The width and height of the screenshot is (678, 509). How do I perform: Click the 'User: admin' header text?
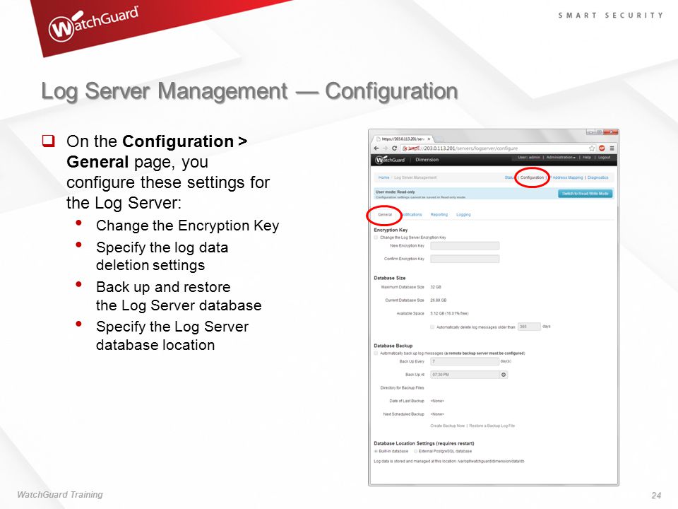tap(529, 158)
